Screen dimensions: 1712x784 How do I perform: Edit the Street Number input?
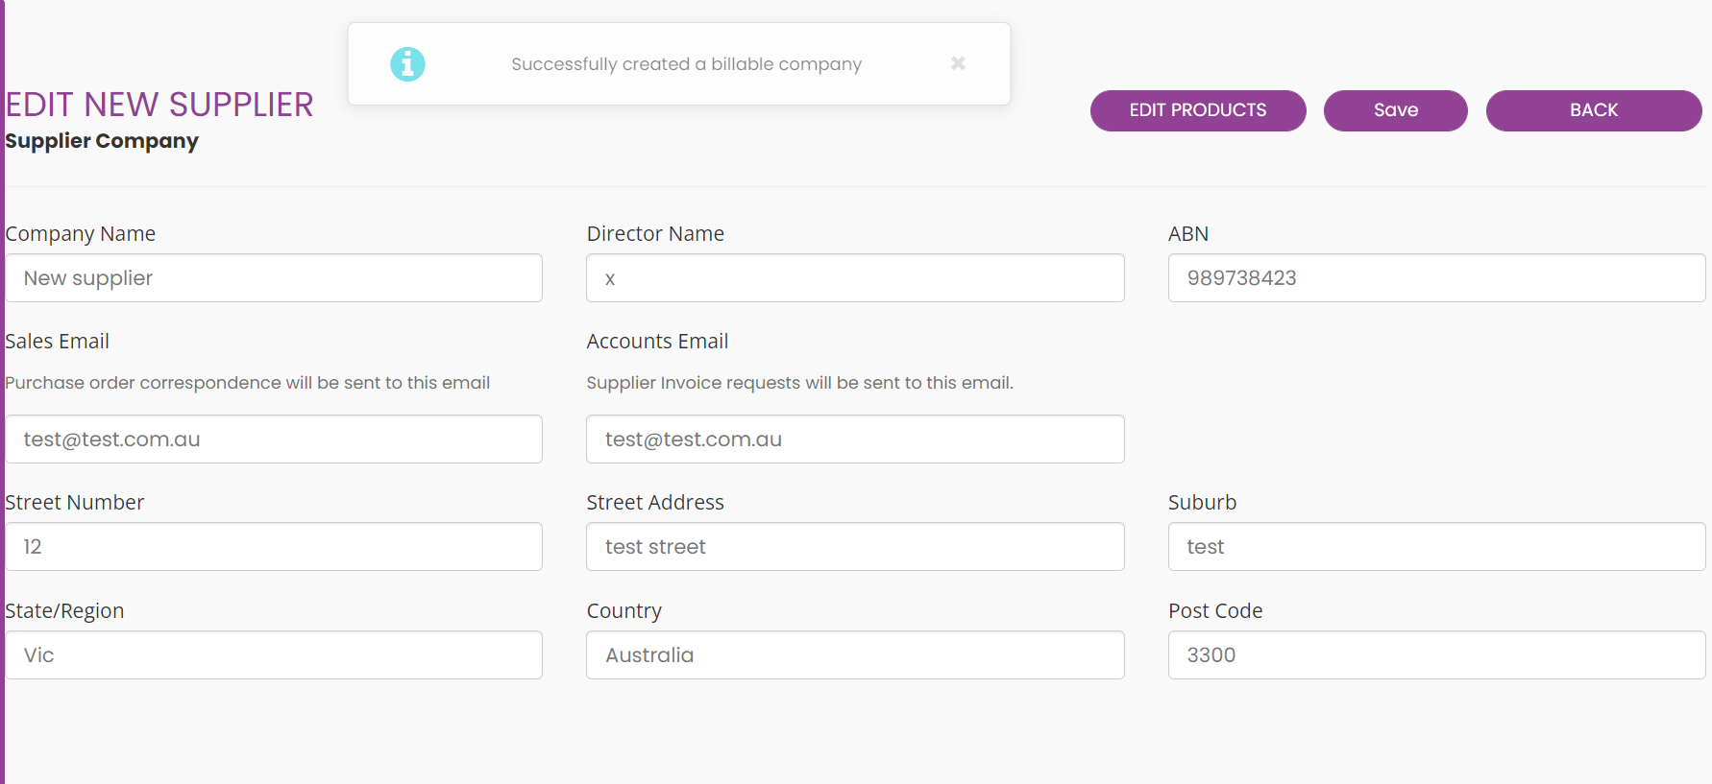tap(274, 547)
